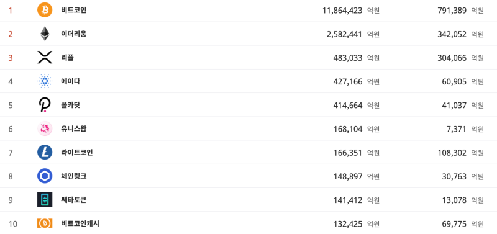
Task: Open the 비트코인 coin name link
Action: pyautogui.click(x=74, y=11)
